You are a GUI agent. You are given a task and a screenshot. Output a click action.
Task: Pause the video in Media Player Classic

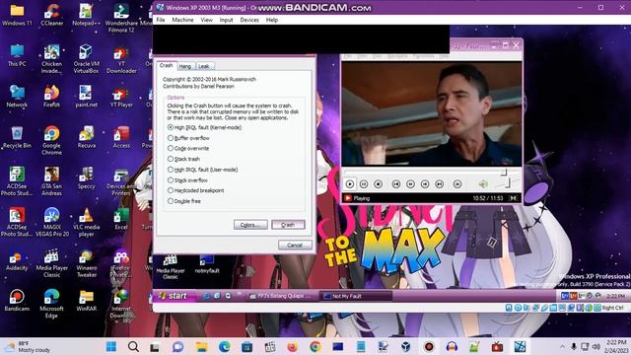click(x=364, y=184)
